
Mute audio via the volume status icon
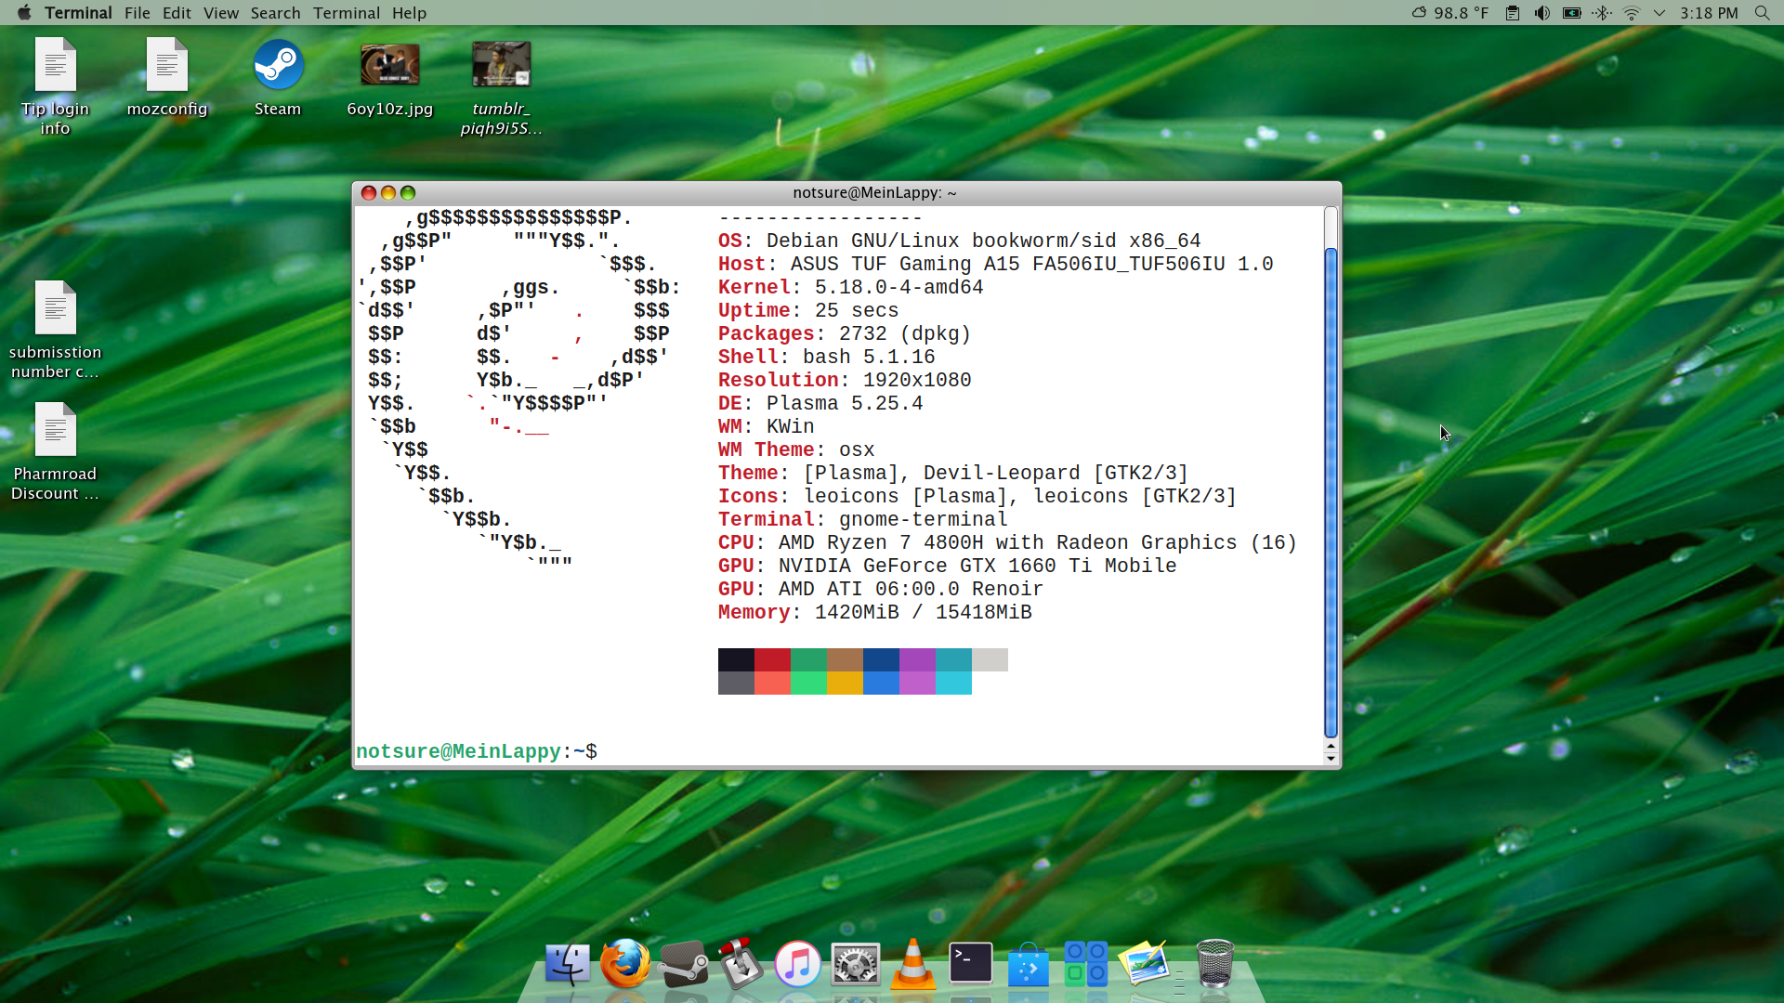pos(1541,13)
